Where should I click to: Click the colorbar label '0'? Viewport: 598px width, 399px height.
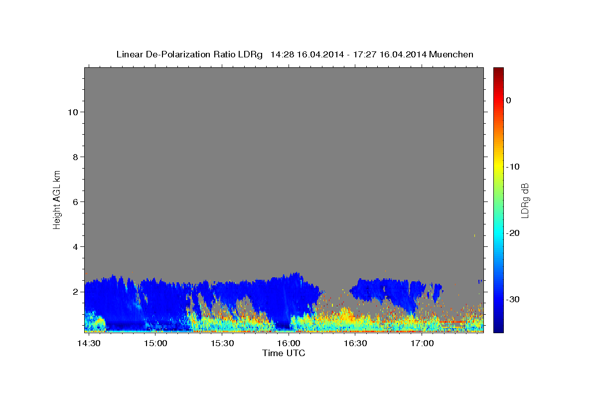click(x=508, y=100)
